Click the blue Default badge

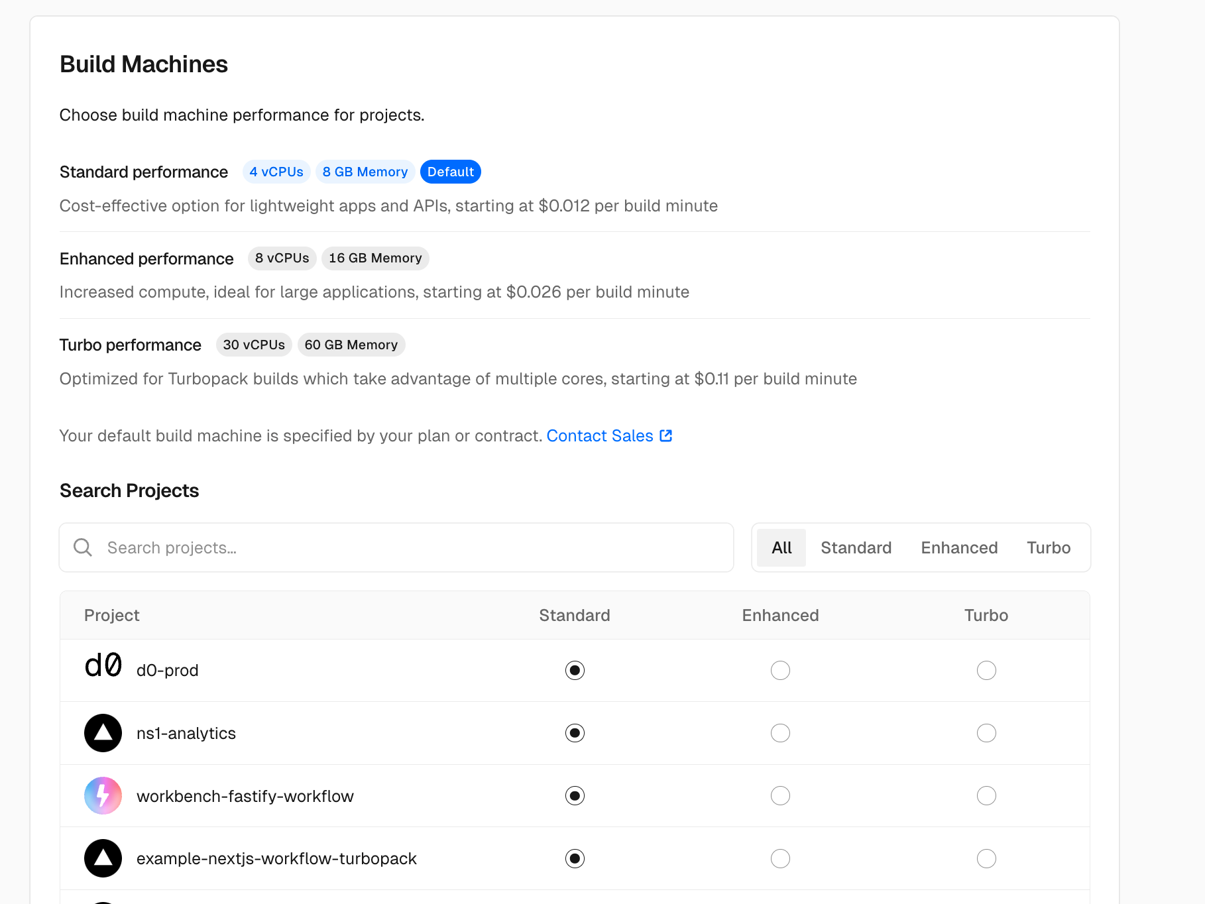[x=451, y=172]
